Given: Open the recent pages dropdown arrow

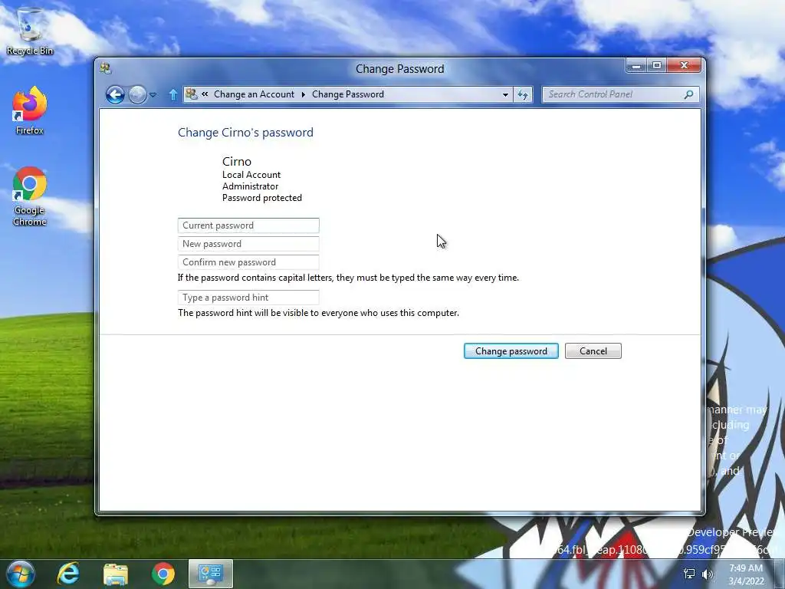Looking at the screenshot, I should [153, 94].
